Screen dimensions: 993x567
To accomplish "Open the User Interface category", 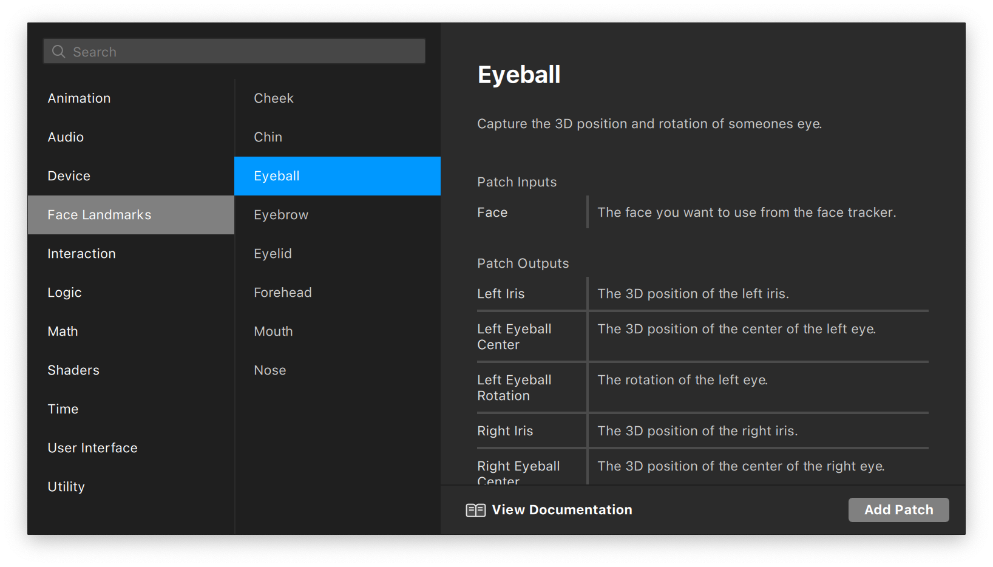I will 92,448.
